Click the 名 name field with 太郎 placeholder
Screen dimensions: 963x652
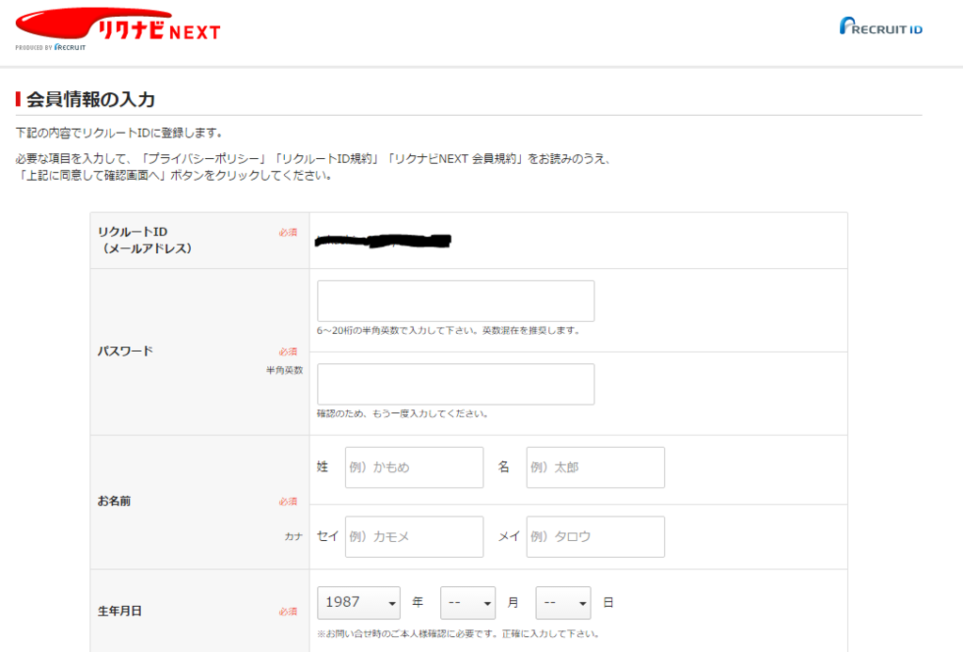(x=595, y=468)
